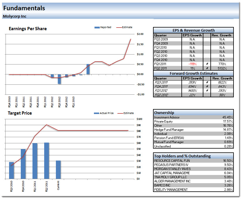
Task: Click the blue Actual Price legend swatch
Action: pyautogui.click(x=97, y=113)
